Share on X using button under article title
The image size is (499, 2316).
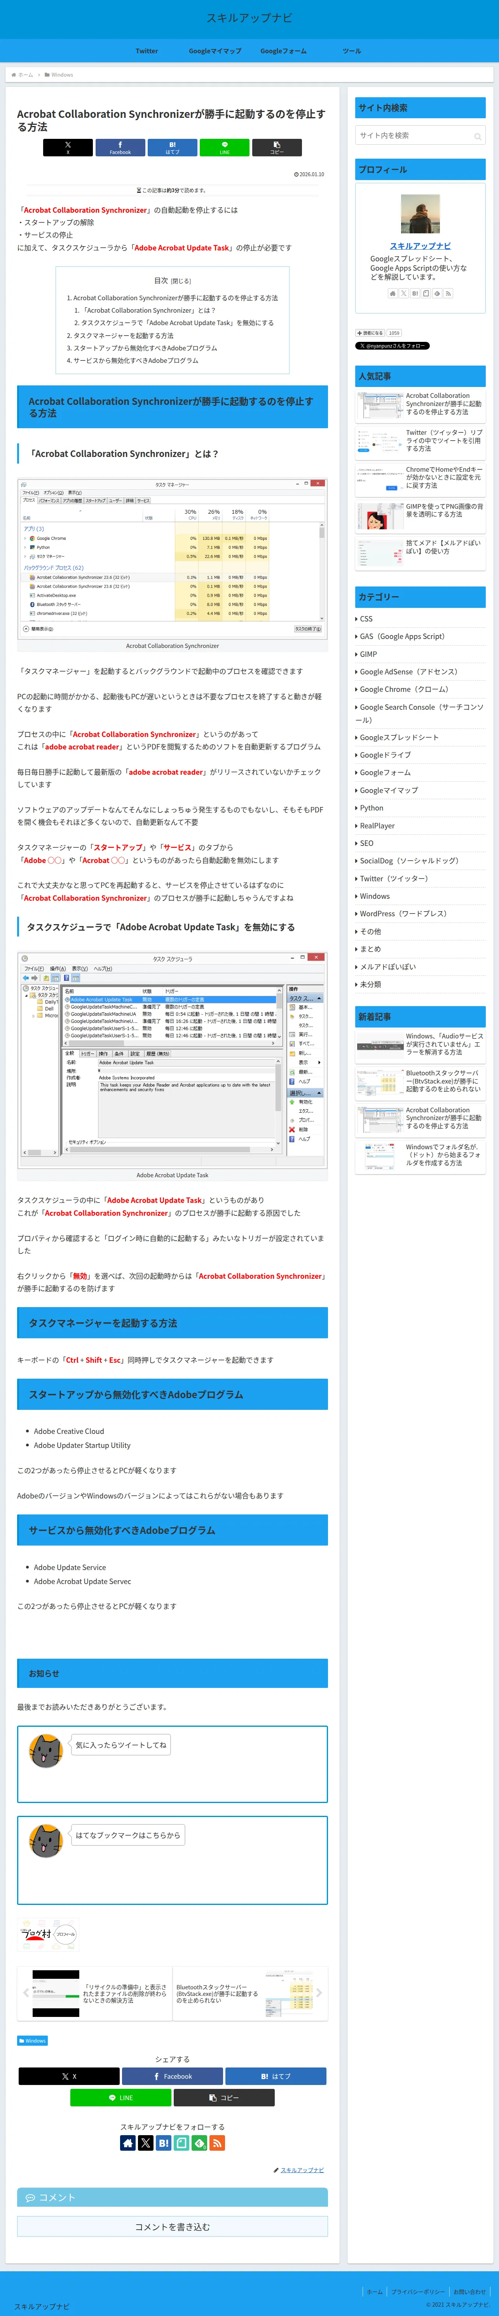[x=68, y=147]
